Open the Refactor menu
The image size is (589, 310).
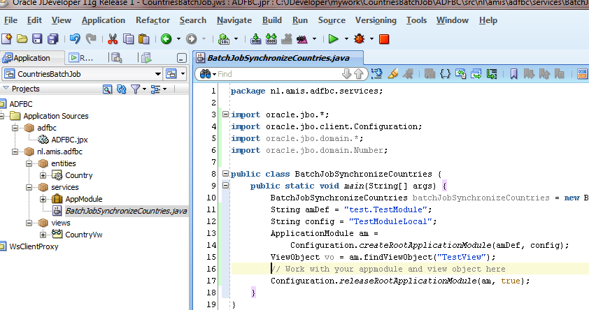tap(152, 20)
